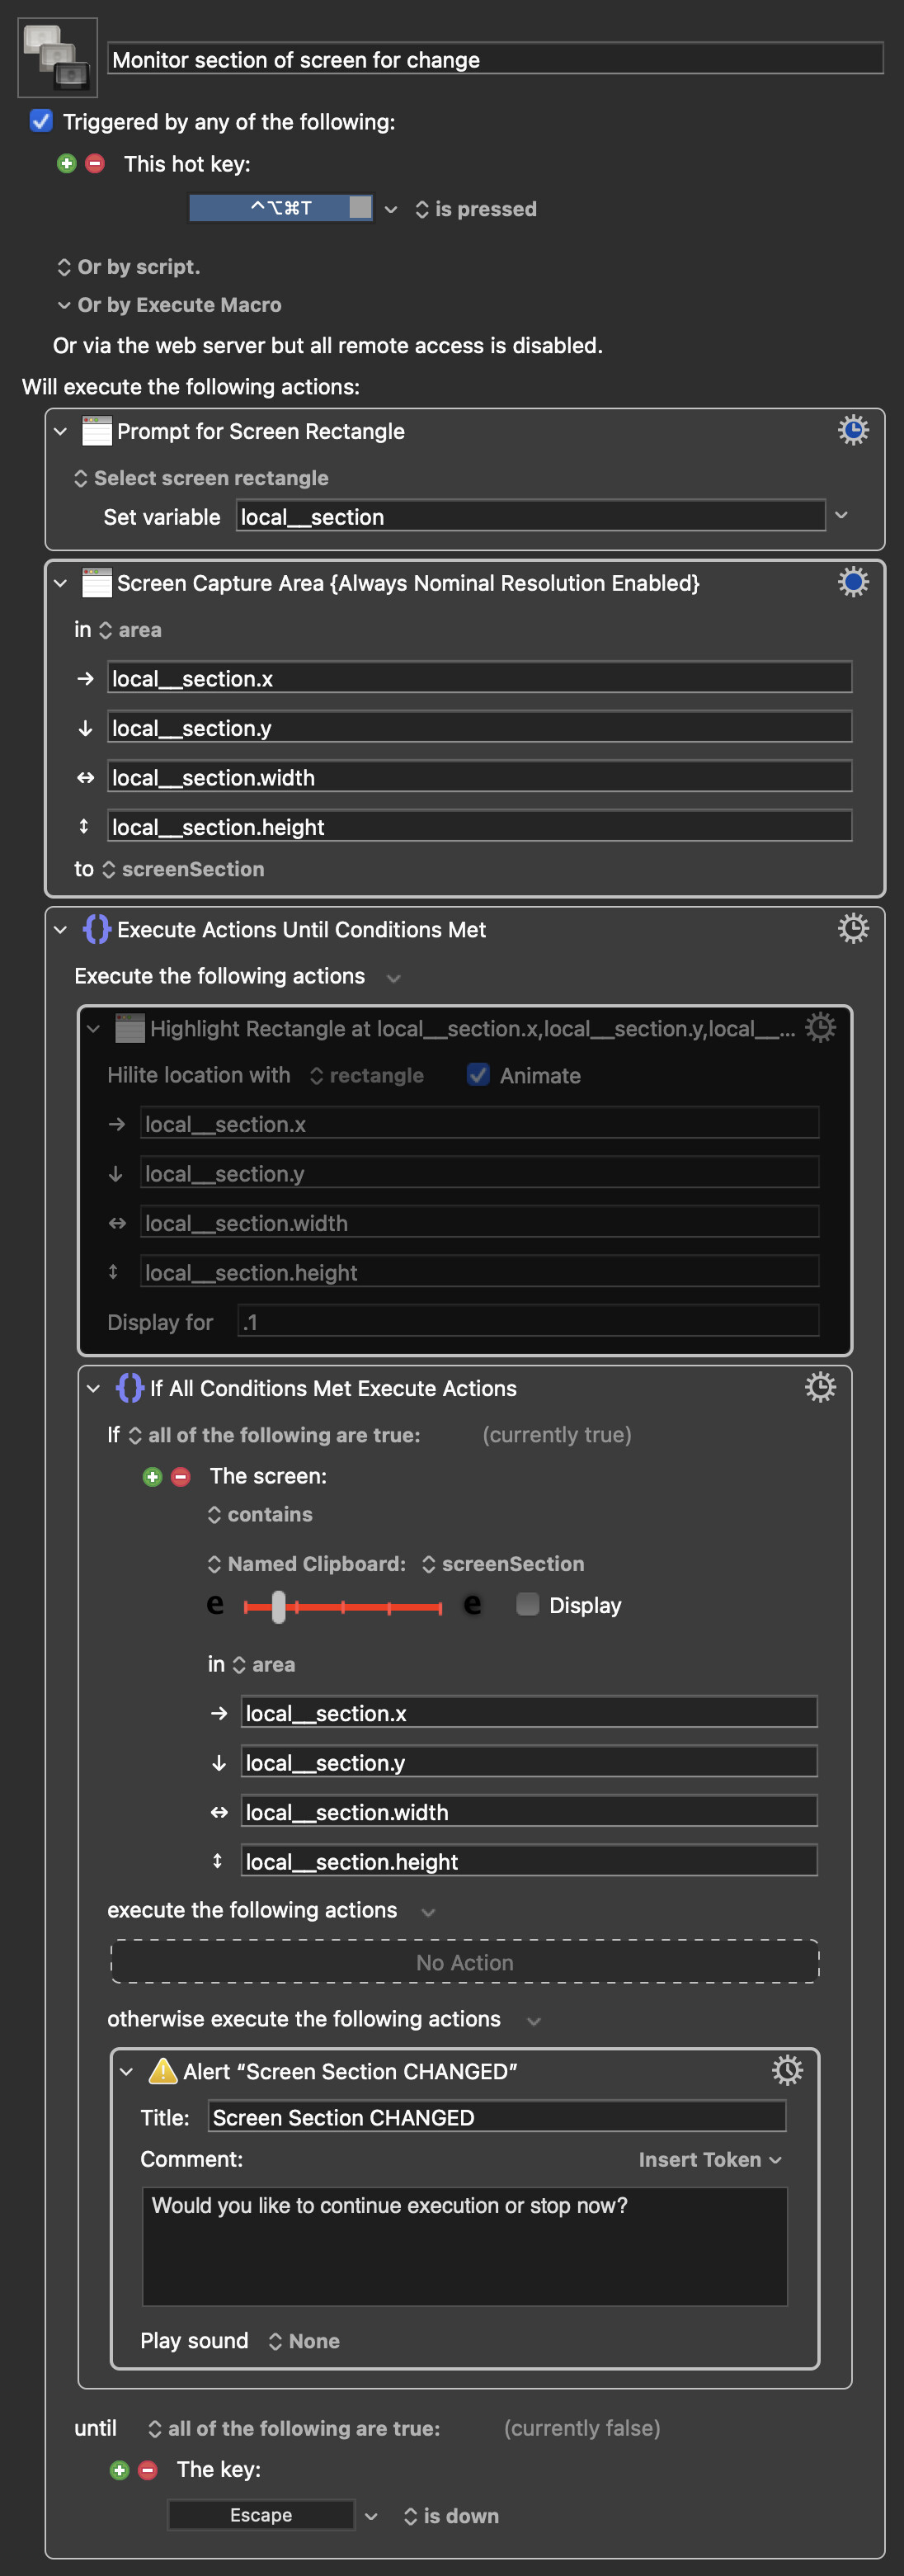
Task: Uncheck the Animate checkbox
Action: [478, 1075]
